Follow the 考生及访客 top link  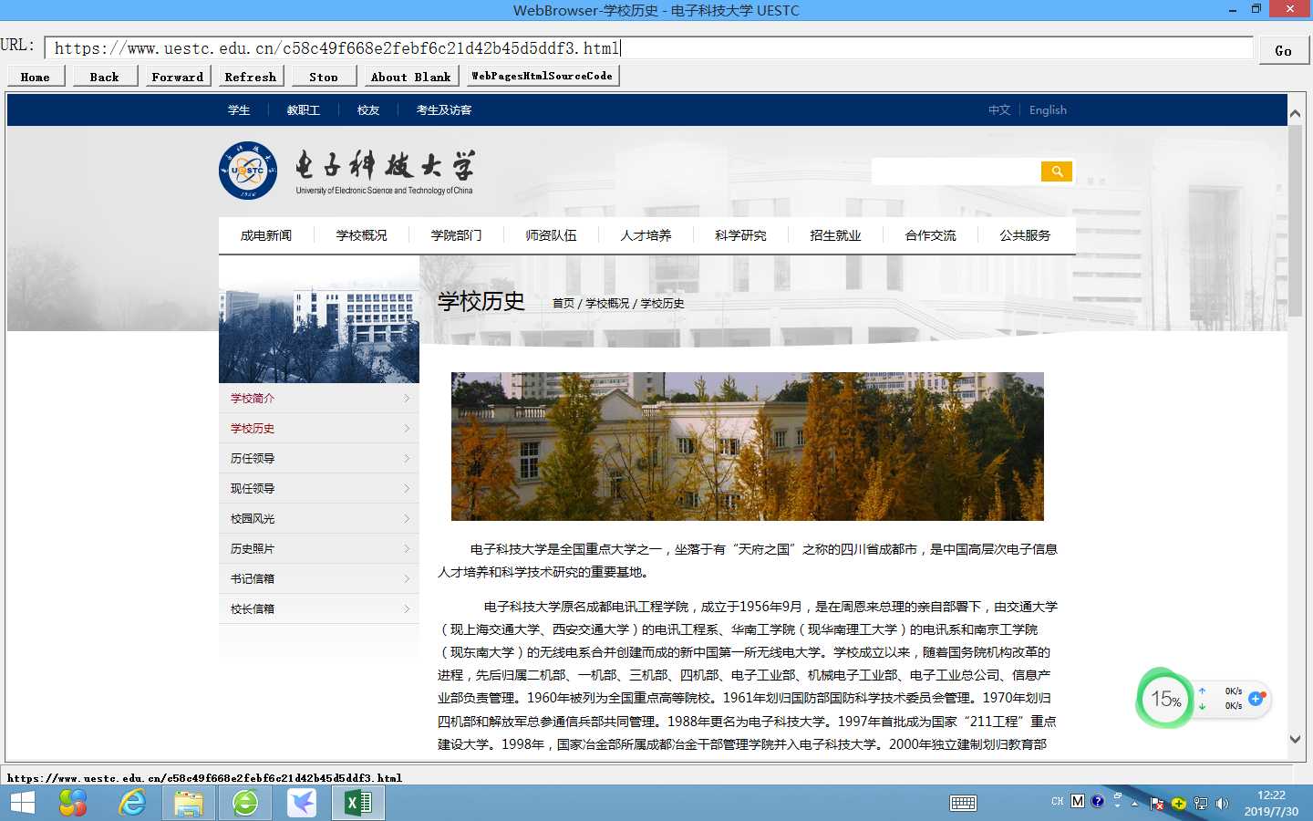[x=444, y=109]
